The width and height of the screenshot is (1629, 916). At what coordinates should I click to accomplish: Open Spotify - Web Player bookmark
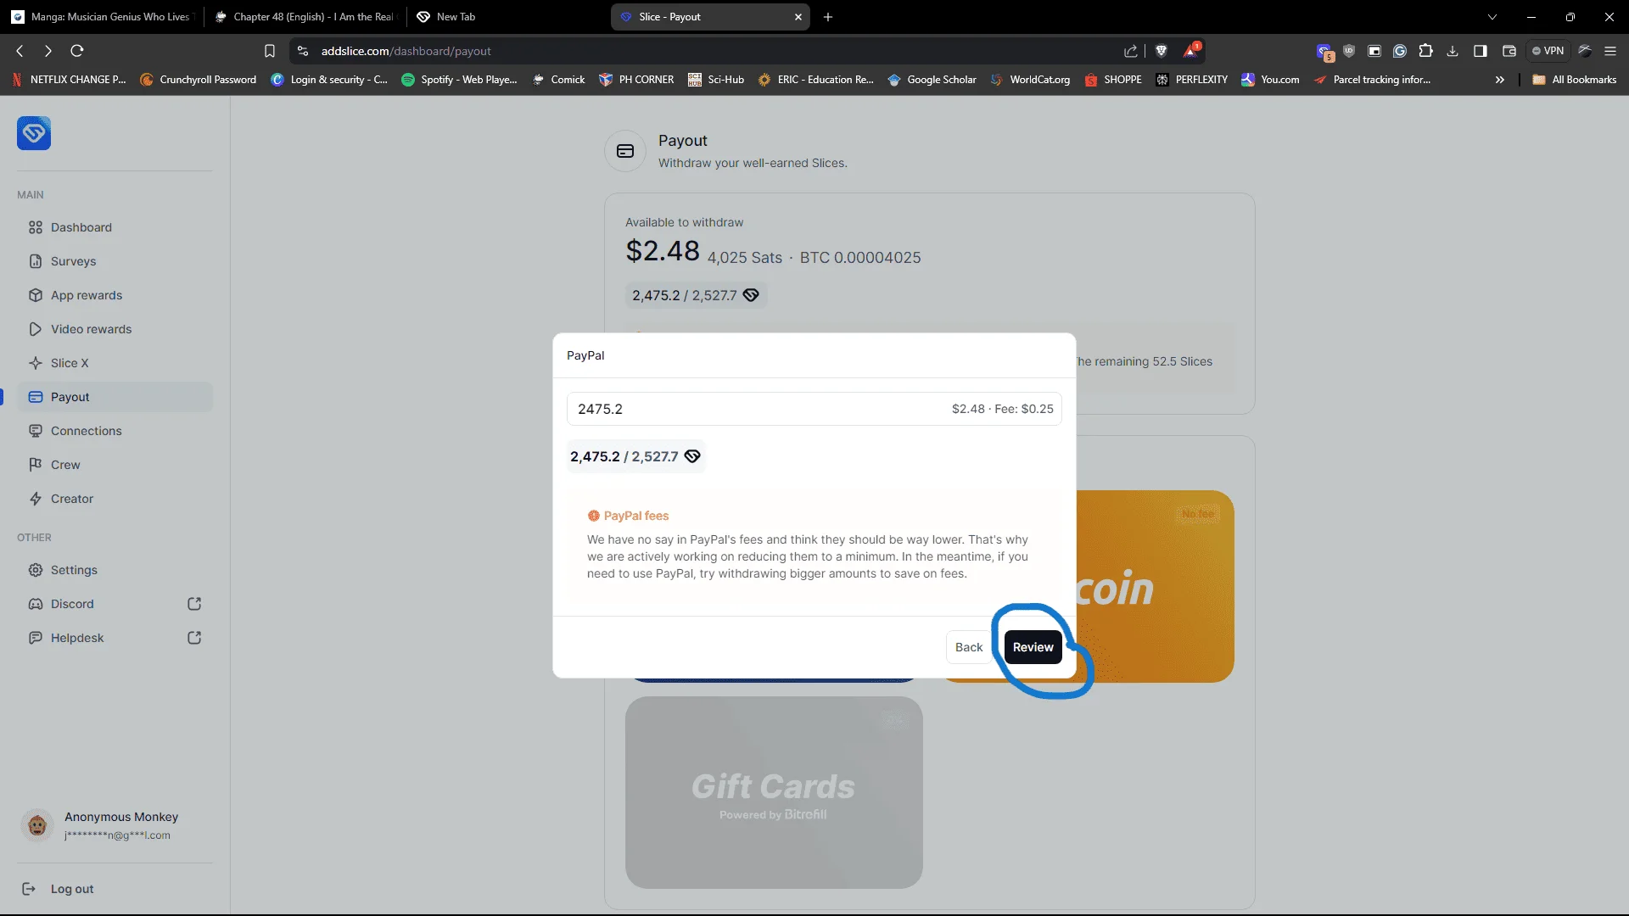459,80
